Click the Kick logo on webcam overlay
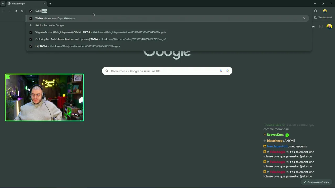335x188 pixels. (8, 77)
